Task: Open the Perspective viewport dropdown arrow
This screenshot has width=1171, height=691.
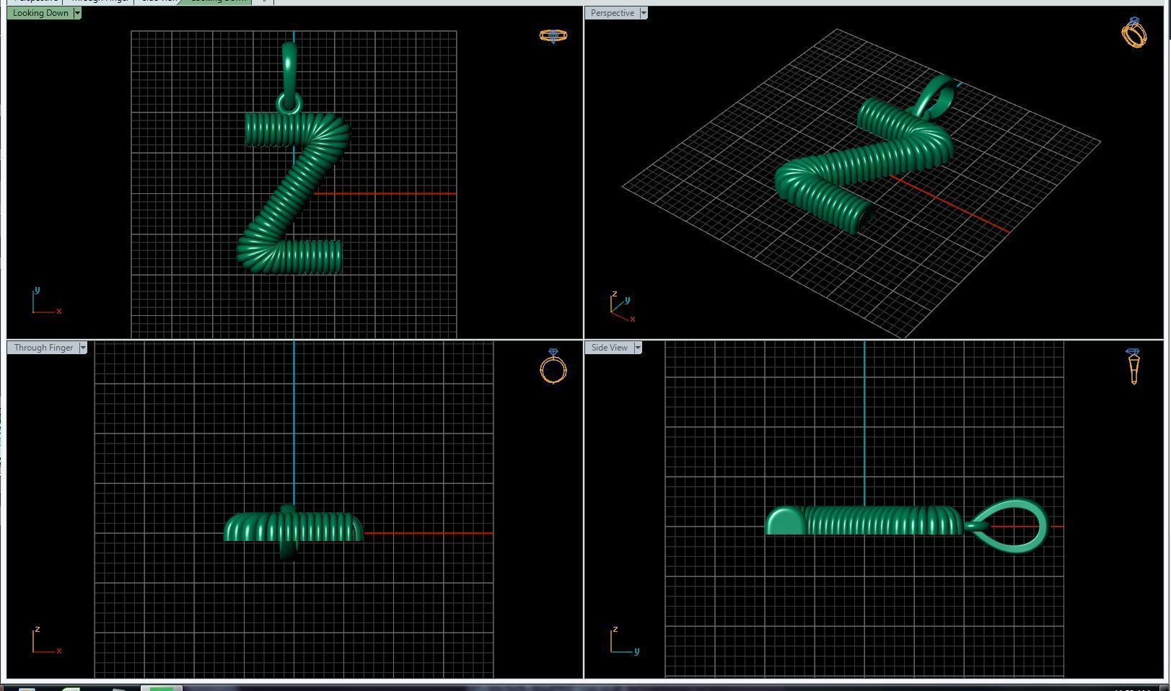Action: 644,13
